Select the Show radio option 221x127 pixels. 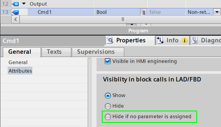108,95
